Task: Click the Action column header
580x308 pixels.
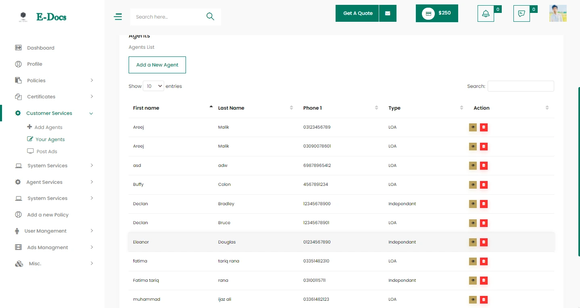Action: tap(511, 108)
